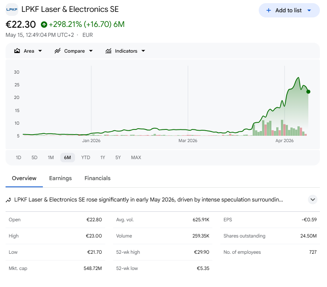The width and height of the screenshot is (327, 287).
Task: Click the LPKF company logo icon
Action: tap(12, 10)
